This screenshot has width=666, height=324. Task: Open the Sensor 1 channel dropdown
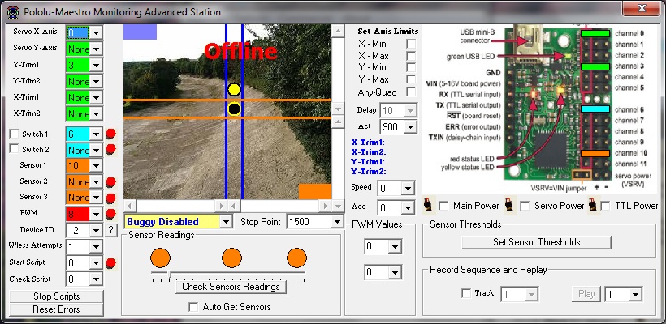click(97, 165)
